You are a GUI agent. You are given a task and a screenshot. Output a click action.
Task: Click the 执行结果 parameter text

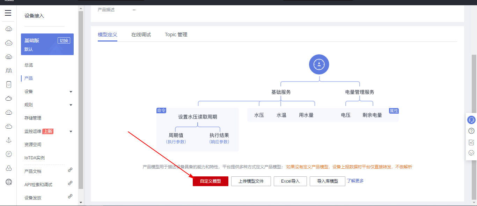pos(219,135)
